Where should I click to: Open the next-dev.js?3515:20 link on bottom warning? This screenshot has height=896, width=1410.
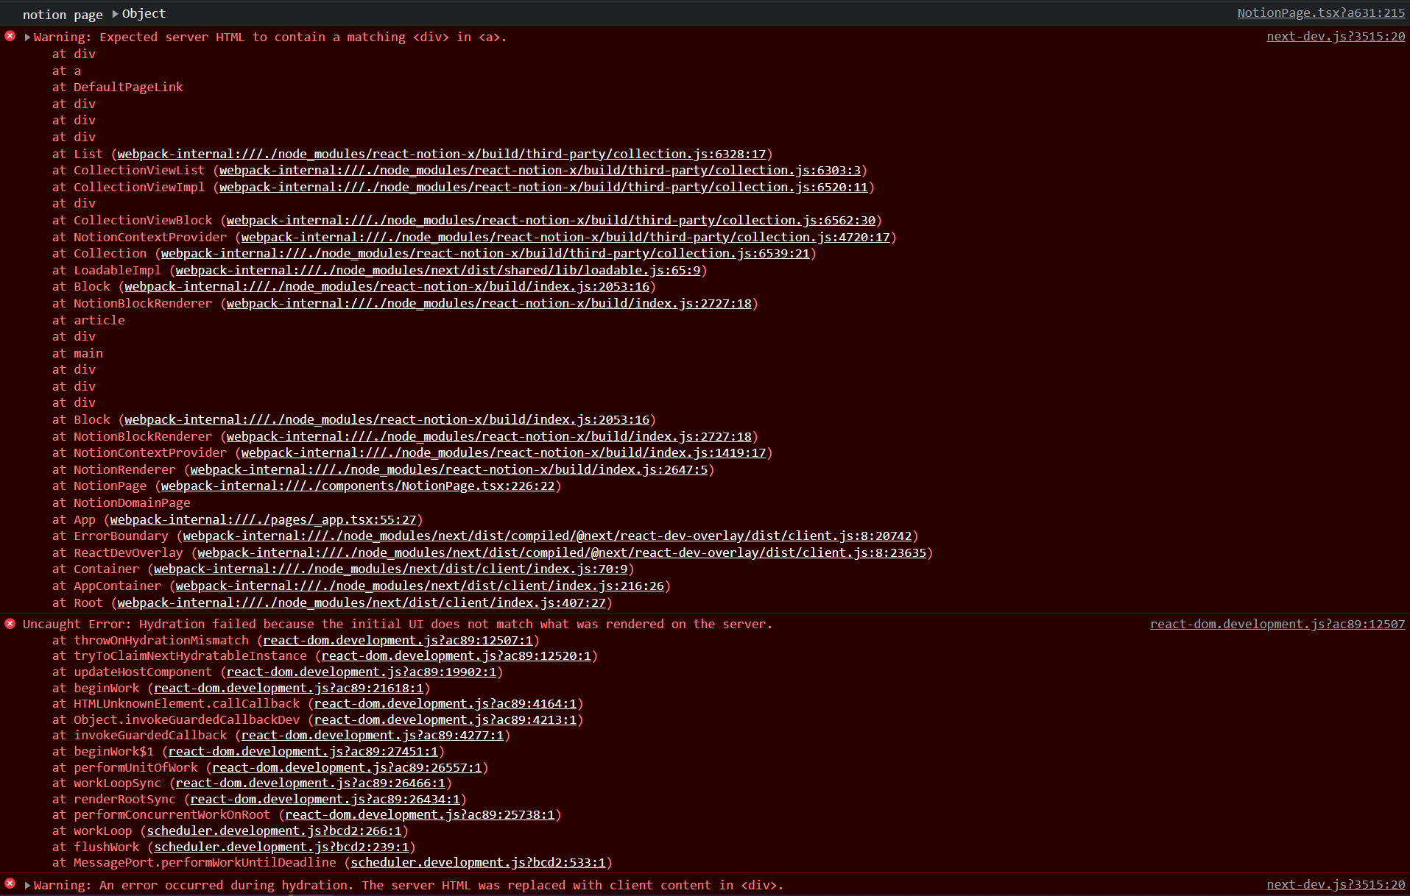(1336, 885)
